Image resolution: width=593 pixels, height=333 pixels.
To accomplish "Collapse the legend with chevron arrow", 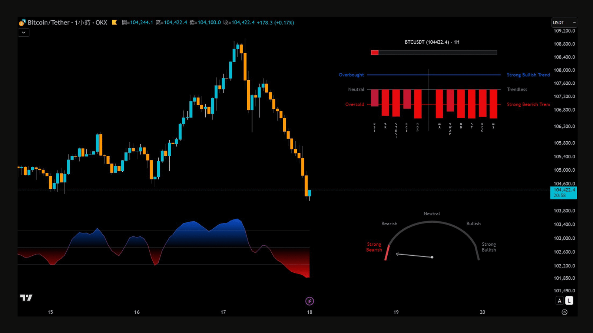I will [24, 33].
